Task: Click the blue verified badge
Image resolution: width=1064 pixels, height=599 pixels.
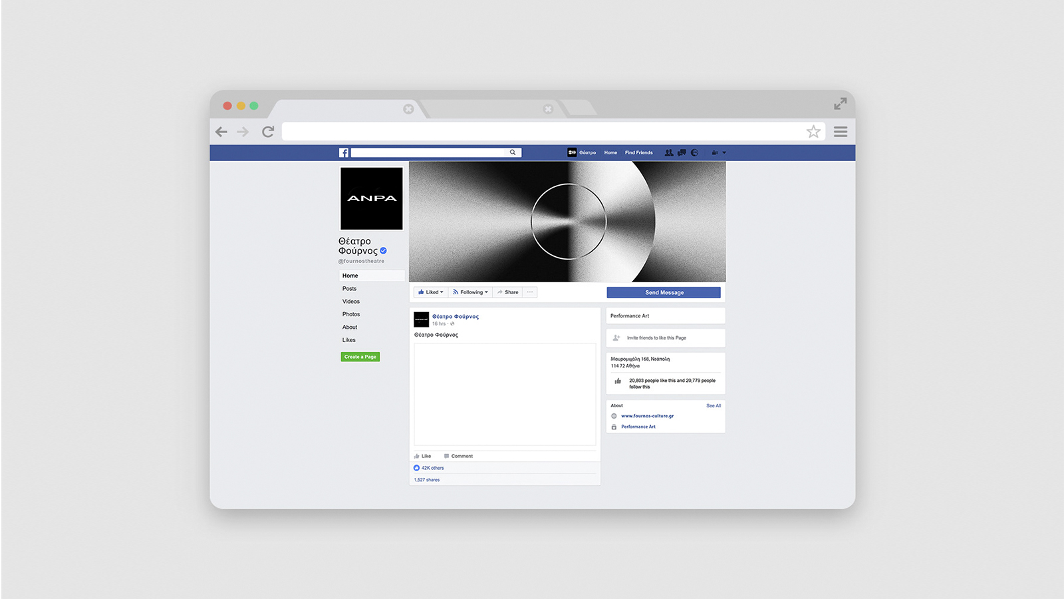Action: point(383,251)
